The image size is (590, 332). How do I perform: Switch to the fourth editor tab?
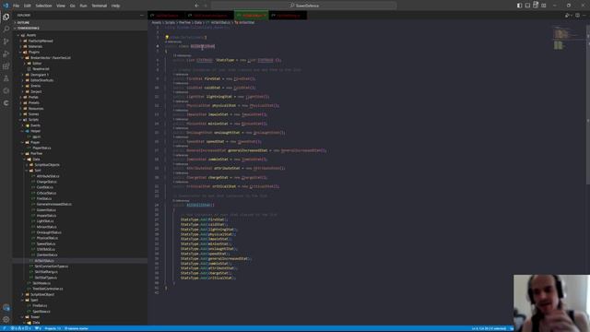(288, 16)
